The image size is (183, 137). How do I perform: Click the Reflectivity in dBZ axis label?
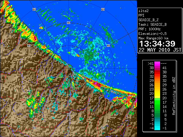174,96
